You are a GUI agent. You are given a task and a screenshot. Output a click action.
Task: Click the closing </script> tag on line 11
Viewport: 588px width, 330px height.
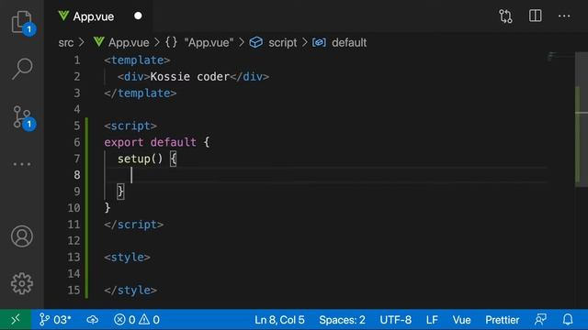coord(133,225)
